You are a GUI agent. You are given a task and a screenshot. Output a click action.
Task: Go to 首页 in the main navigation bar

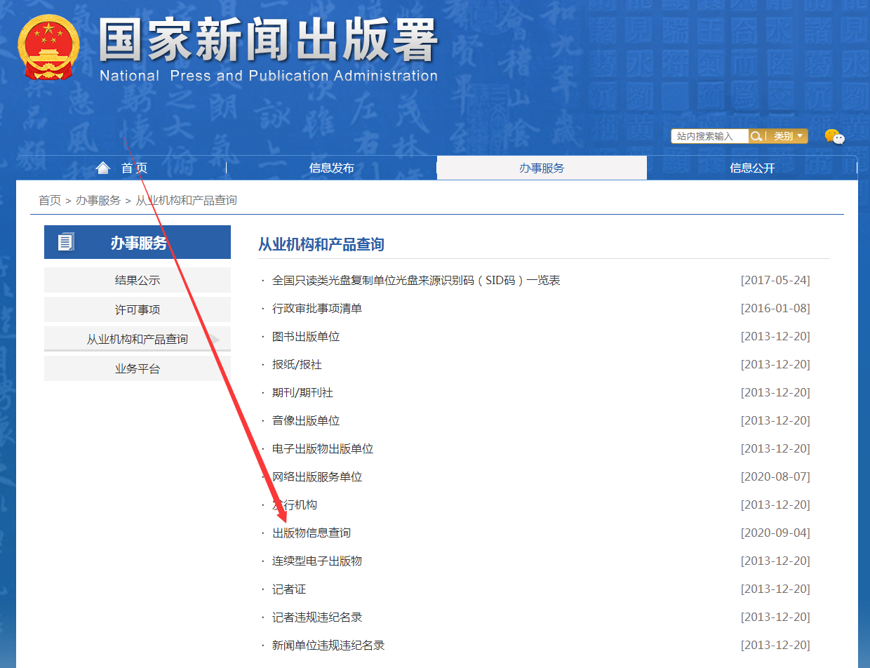[x=134, y=168]
